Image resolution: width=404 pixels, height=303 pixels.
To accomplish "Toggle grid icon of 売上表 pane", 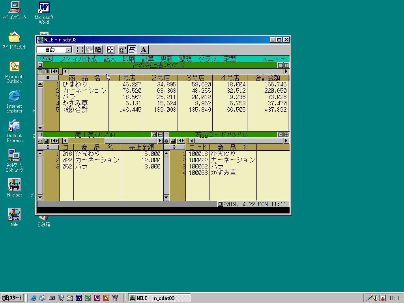I will click(x=160, y=135).
